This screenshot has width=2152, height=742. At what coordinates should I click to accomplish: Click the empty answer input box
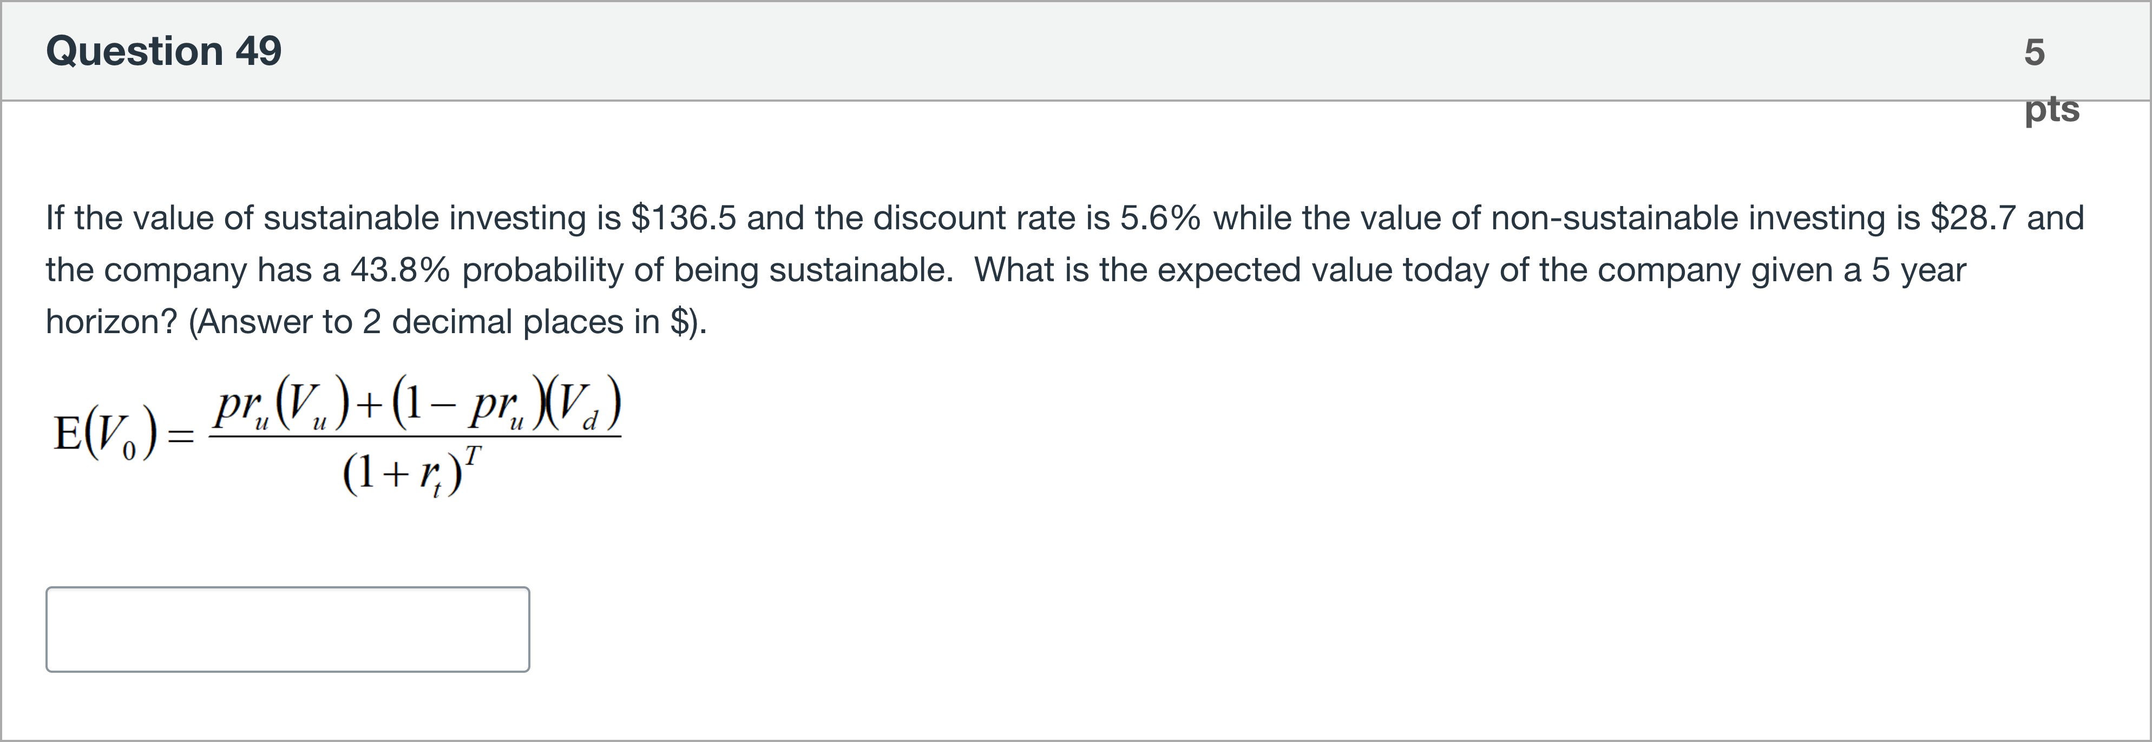(x=287, y=630)
